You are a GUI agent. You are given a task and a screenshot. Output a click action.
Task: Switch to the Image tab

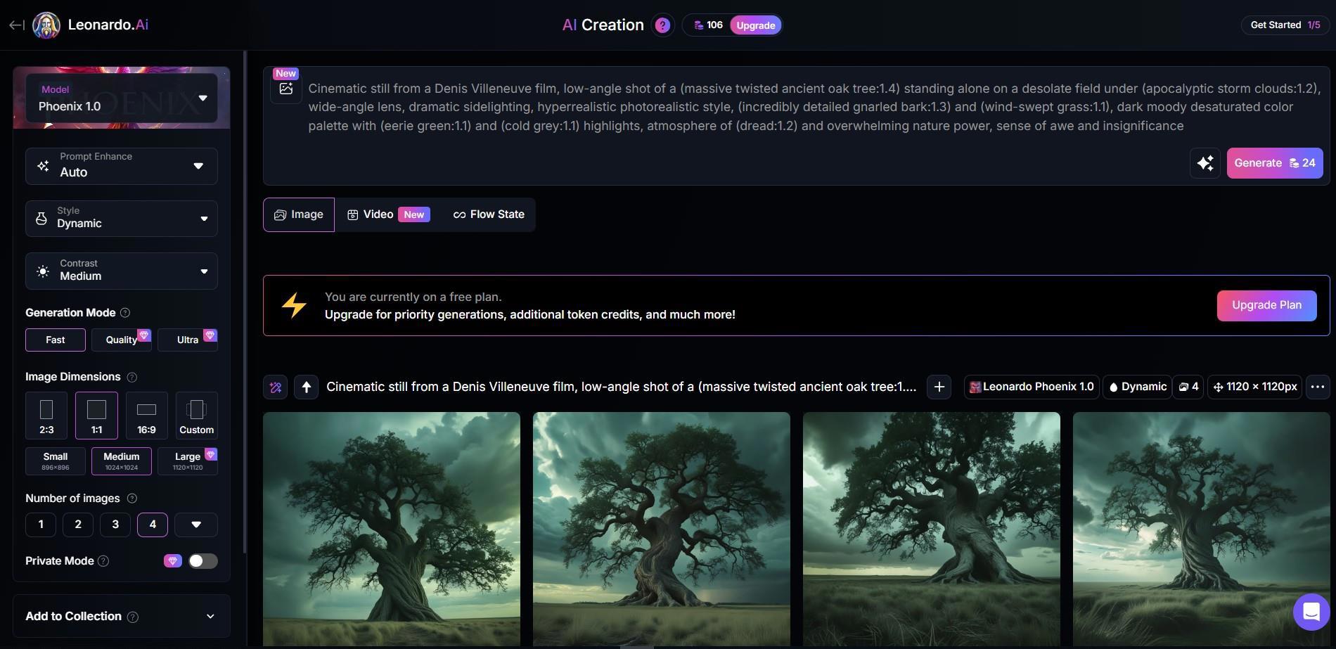tap(299, 214)
